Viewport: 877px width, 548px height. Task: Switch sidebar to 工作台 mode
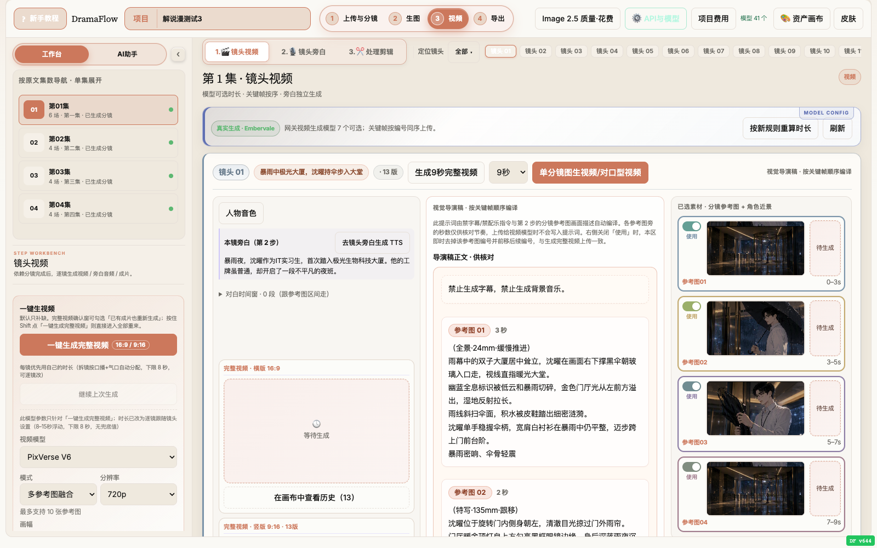[52, 54]
